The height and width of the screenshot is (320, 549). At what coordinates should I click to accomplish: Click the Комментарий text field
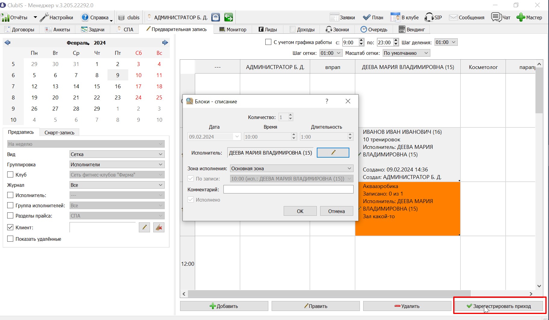288,189
